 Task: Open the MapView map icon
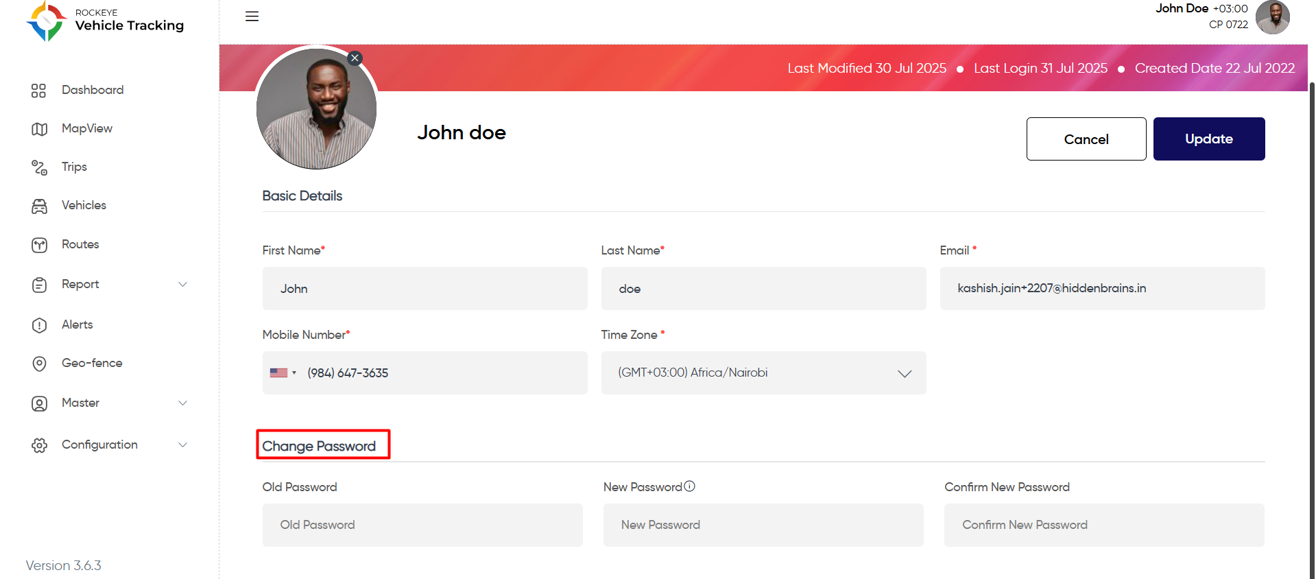click(39, 129)
